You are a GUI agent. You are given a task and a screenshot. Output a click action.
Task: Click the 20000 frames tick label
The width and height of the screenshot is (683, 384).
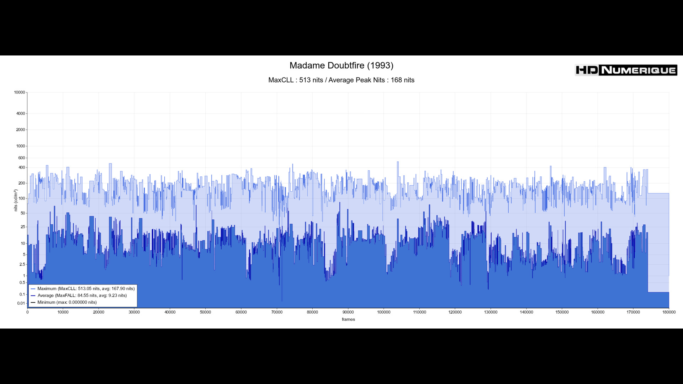point(99,312)
